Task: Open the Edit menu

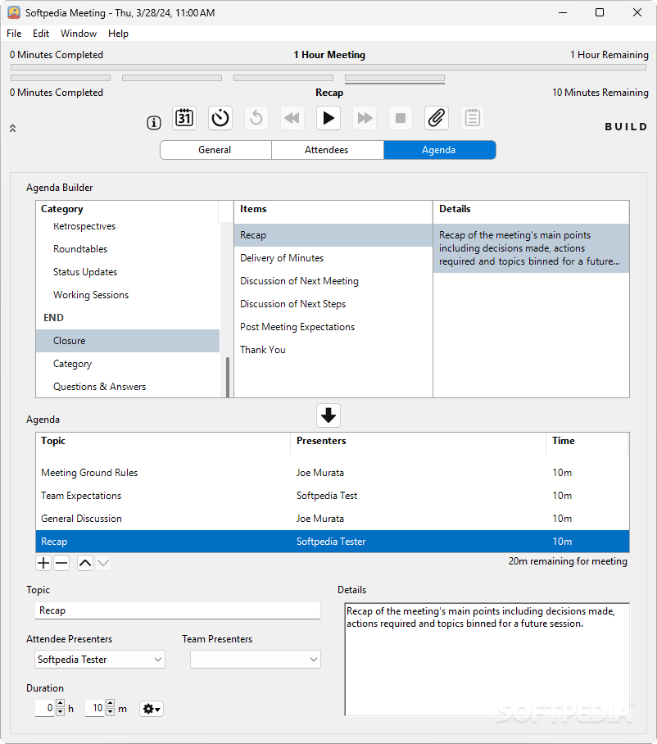Action: pyautogui.click(x=41, y=34)
